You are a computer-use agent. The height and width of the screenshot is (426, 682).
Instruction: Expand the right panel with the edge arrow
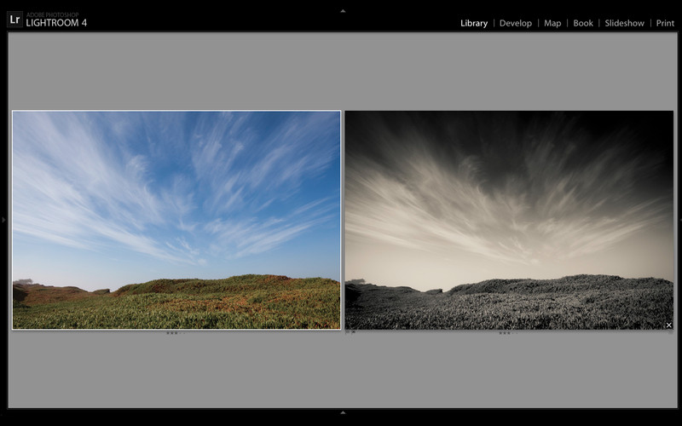click(679, 220)
